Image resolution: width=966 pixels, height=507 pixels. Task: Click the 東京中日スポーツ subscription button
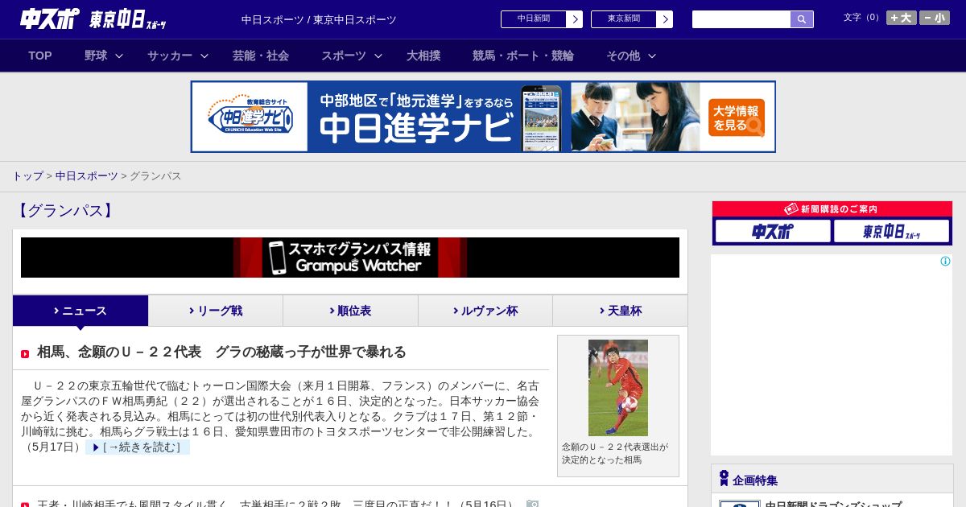[x=892, y=231]
